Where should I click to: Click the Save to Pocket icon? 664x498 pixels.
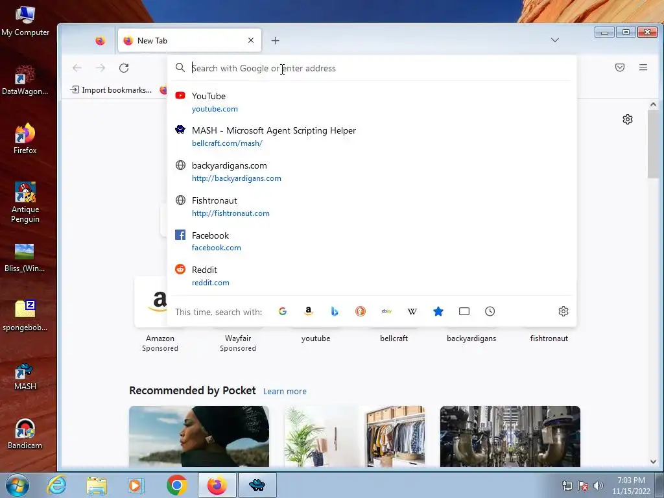click(x=620, y=67)
